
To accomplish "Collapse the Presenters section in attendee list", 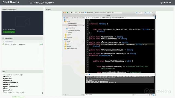I will [3, 41].
